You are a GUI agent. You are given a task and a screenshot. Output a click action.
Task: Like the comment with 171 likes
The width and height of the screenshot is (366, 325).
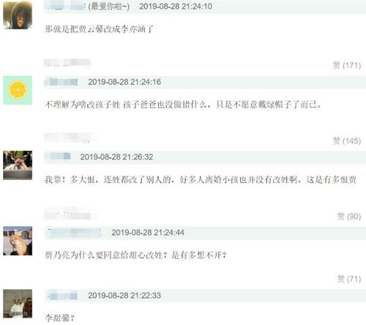coord(347,65)
